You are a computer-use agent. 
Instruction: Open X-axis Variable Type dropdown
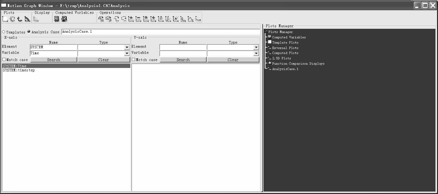(127, 53)
